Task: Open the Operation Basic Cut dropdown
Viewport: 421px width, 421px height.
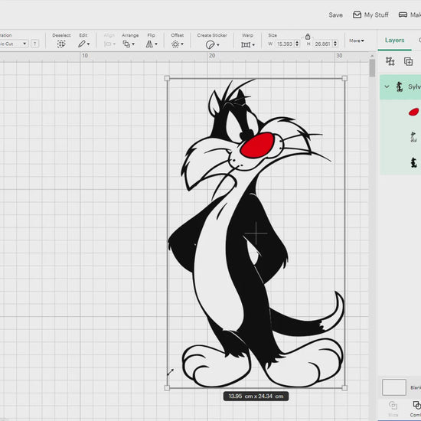Action: (x=13, y=44)
